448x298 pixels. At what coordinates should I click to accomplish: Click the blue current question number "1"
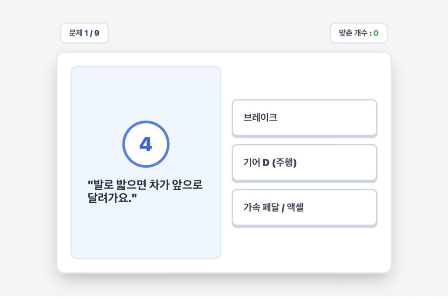coord(86,33)
